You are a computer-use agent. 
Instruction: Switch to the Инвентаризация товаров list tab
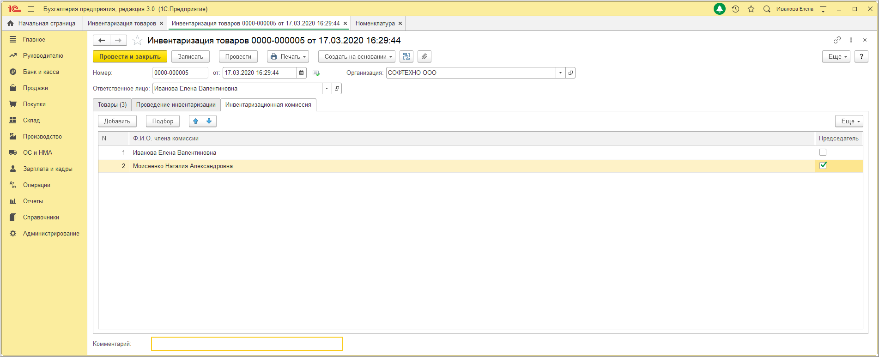coord(122,23)
